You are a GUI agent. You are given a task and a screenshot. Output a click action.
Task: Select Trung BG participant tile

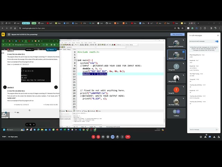coord(176,90)
